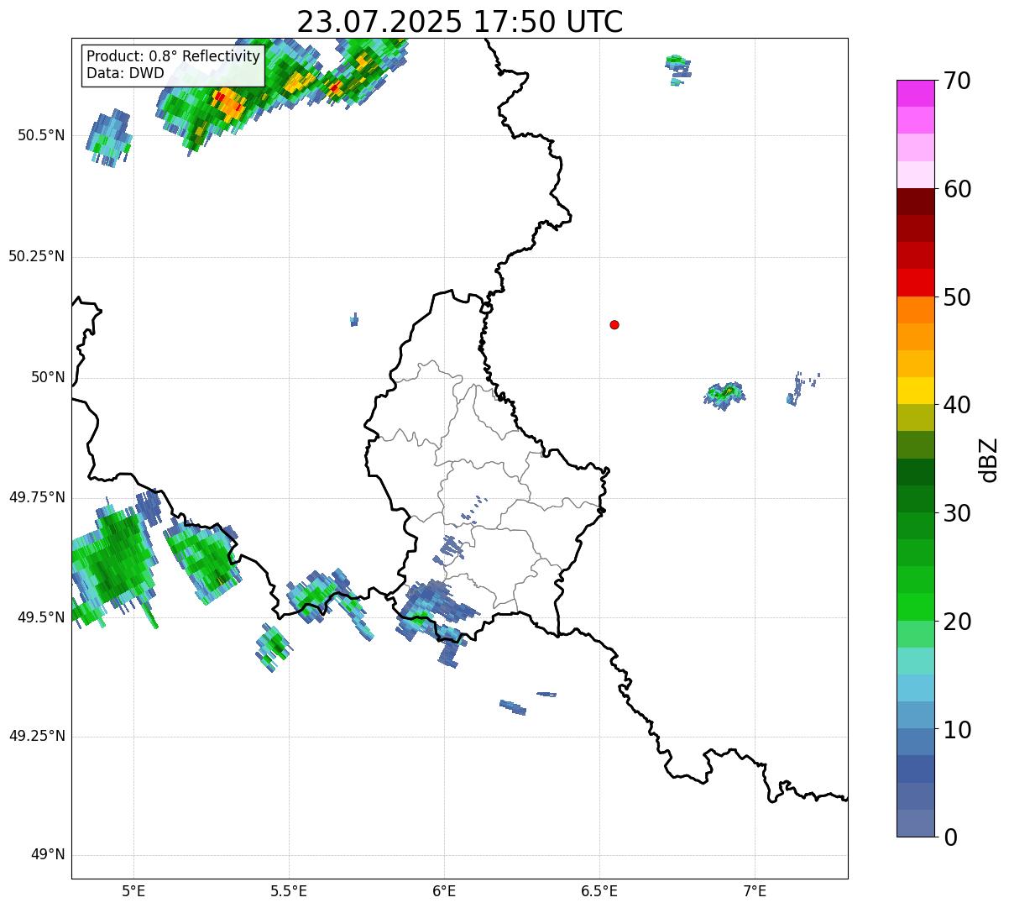
Task: Click the yellow colorbar swatch above 40
Action: [x=915, y=391]
